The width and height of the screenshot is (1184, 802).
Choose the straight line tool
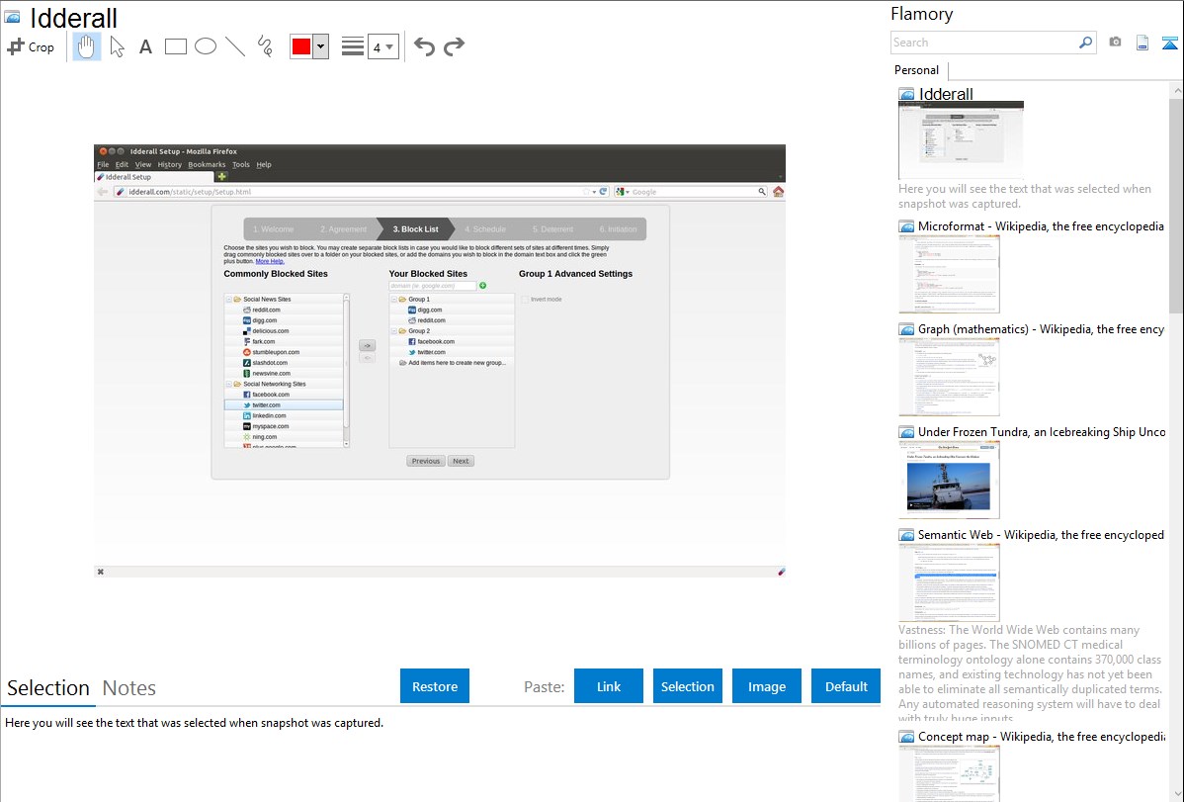(235, 46)
